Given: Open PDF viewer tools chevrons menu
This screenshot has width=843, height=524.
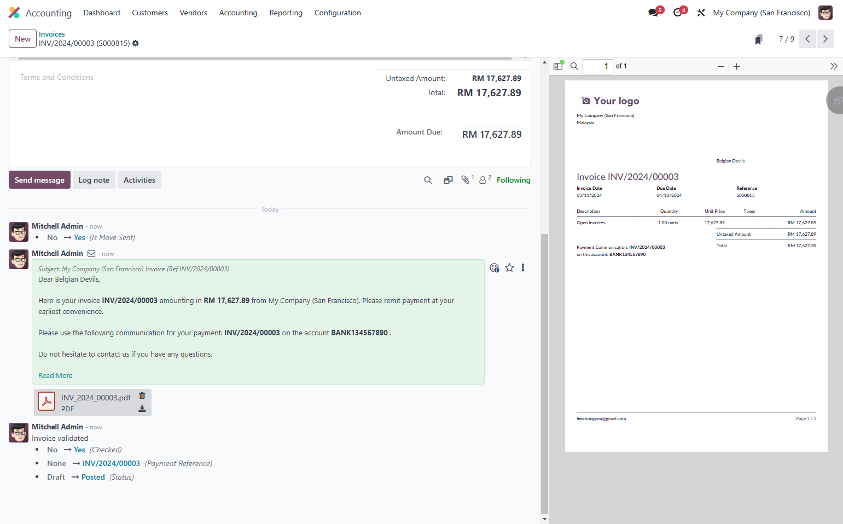Looking at the screenshot, I should 834,66.
